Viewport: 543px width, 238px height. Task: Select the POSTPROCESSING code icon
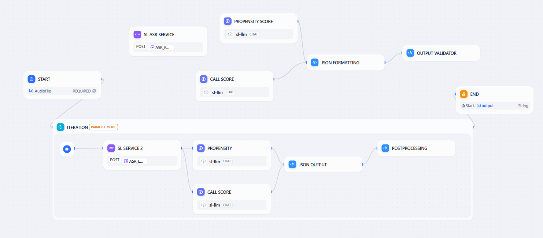(385, 148)
